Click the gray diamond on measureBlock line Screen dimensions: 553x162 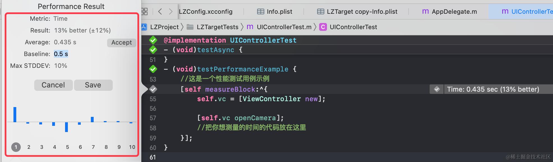(153, 89)
